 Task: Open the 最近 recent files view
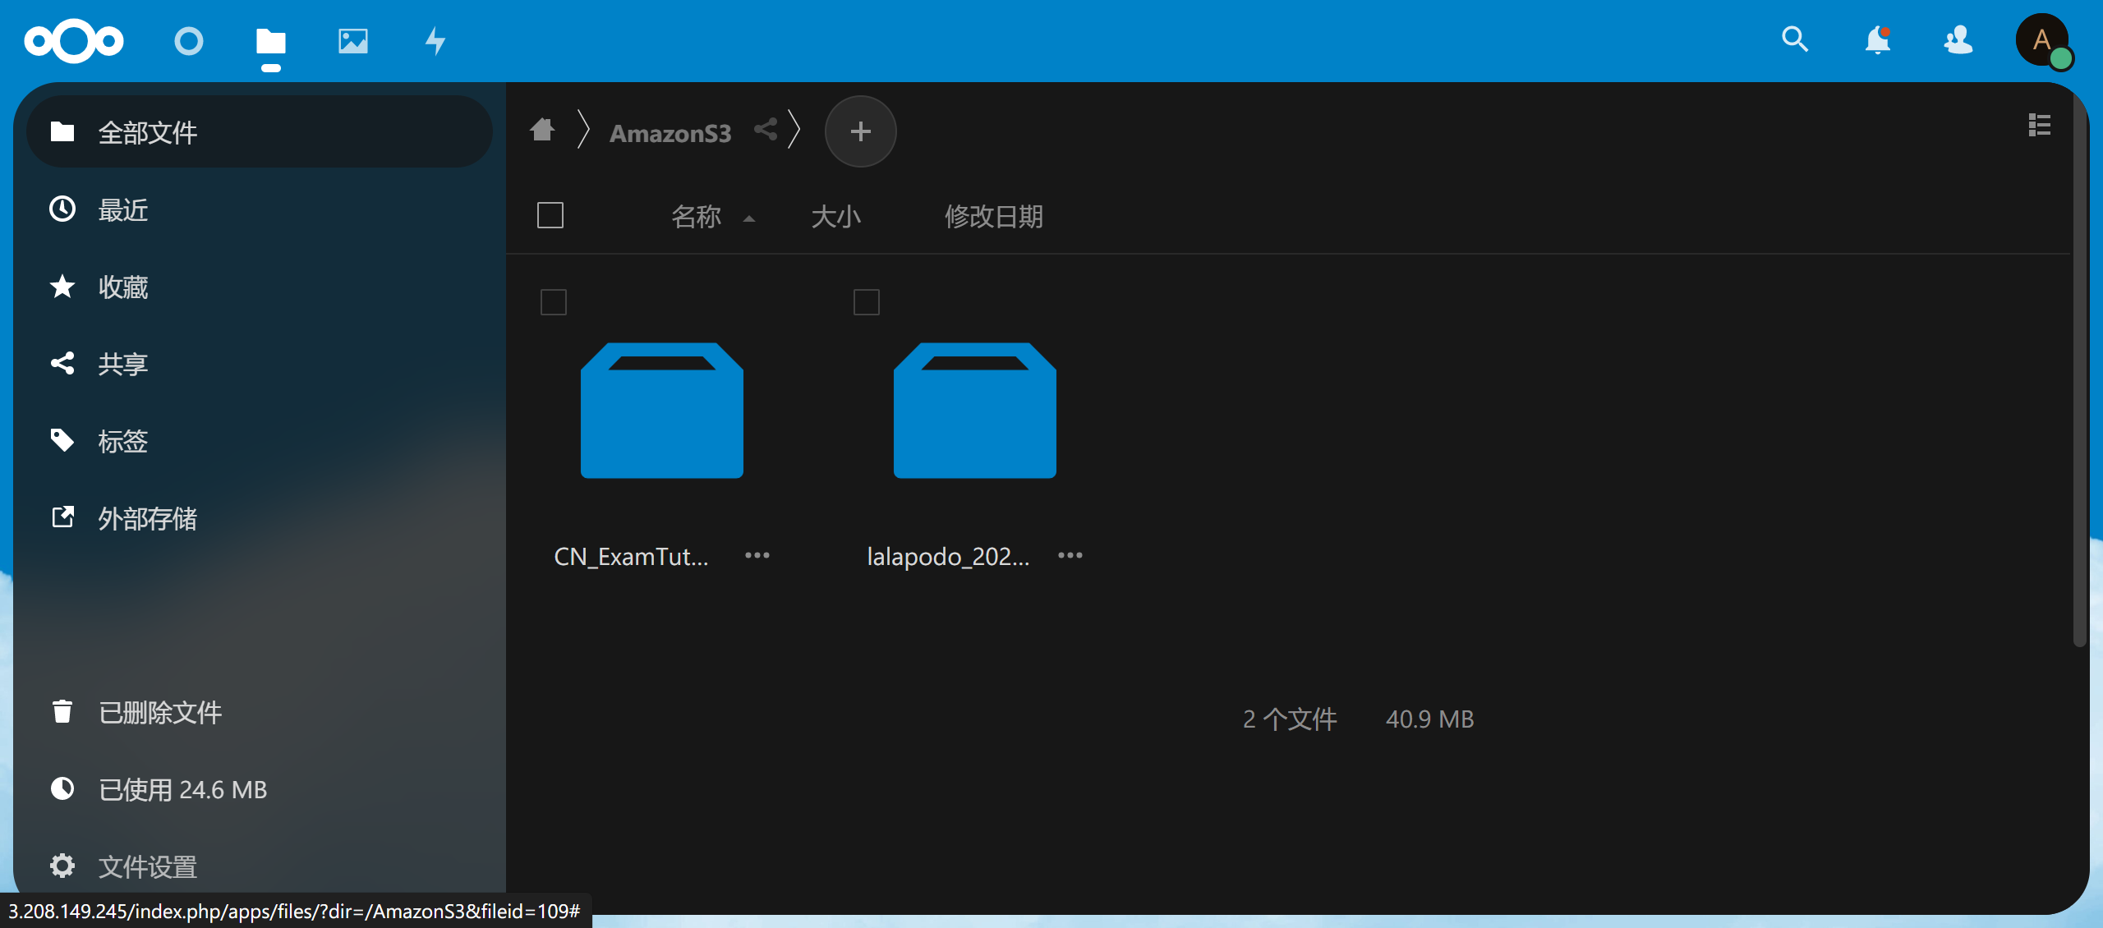pos(123,210)
